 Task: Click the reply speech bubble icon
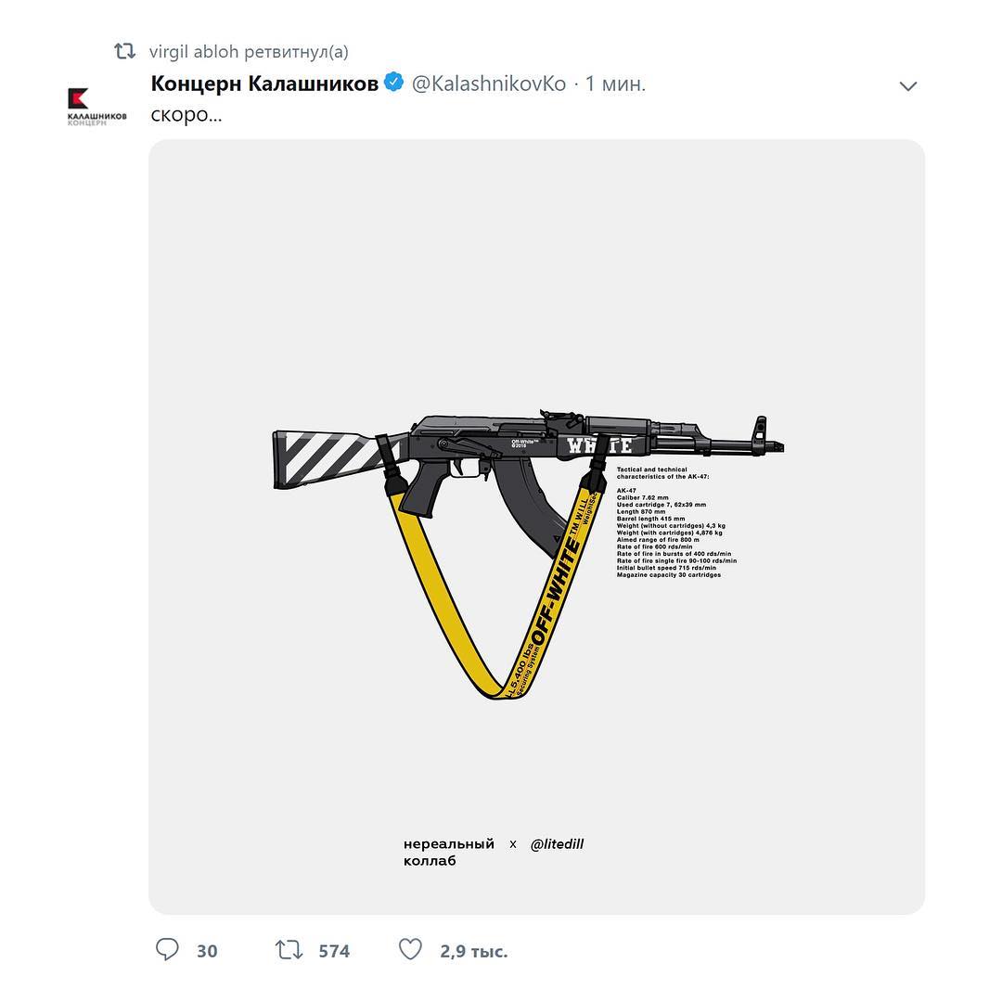(167, 950)
